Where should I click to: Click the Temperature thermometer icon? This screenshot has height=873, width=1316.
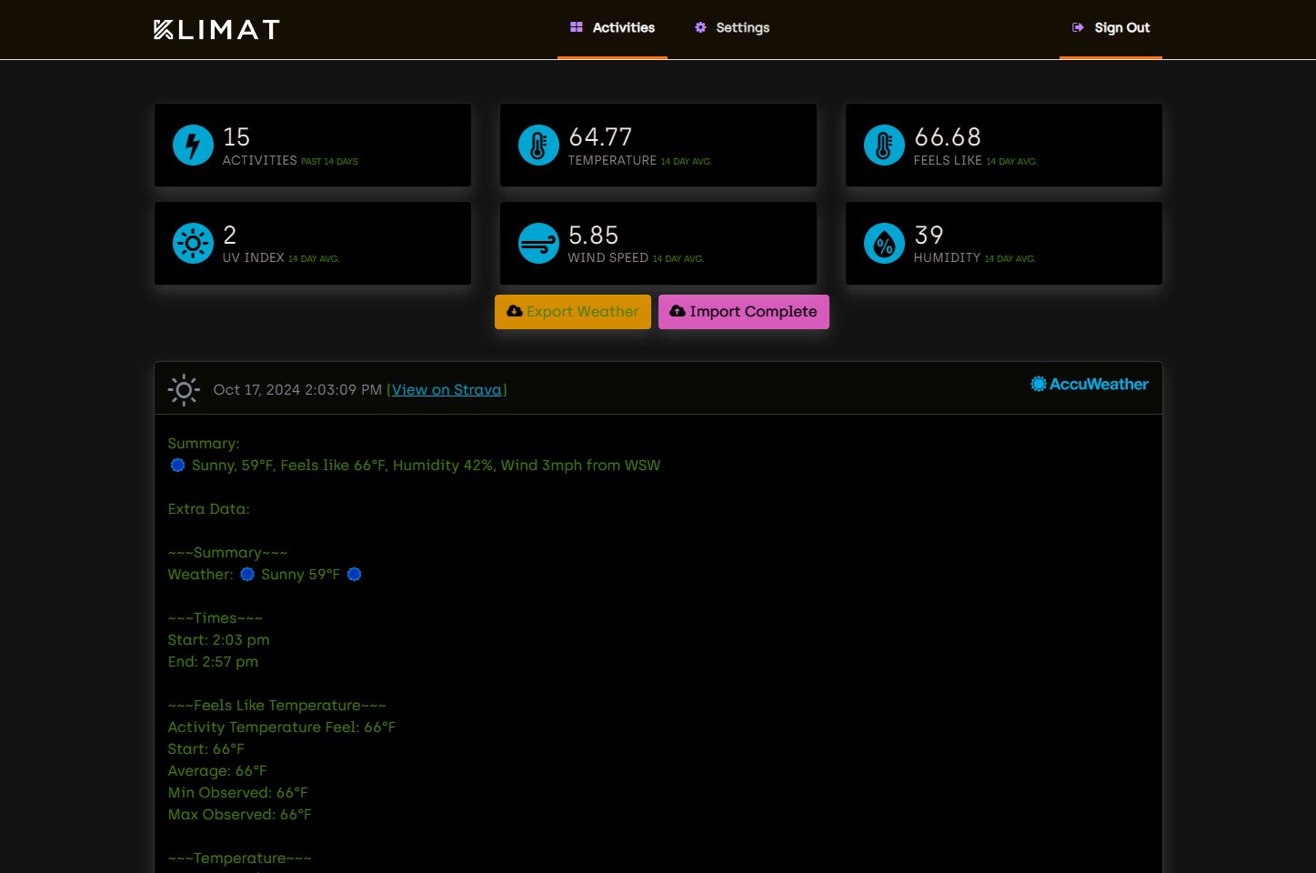[x=538, y=145]
